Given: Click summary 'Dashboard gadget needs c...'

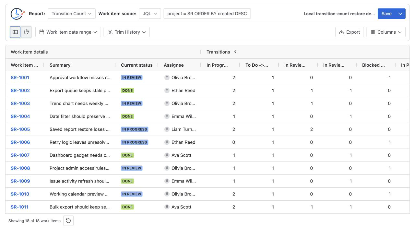Looking at the screenshot, I should point(80,155).
